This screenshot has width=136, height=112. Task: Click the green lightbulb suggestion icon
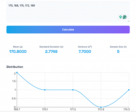tap(120, 17)
